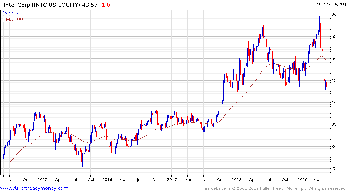This screenshot has width=346, height=193.
Task: Click the 60 price axis label
Action: pyautogui.click(x=334, y=14)
